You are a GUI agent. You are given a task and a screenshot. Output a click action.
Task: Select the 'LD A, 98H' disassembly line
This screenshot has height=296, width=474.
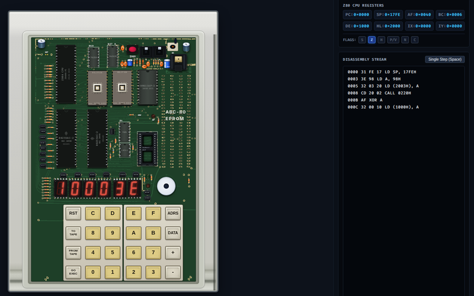point(374,79)
